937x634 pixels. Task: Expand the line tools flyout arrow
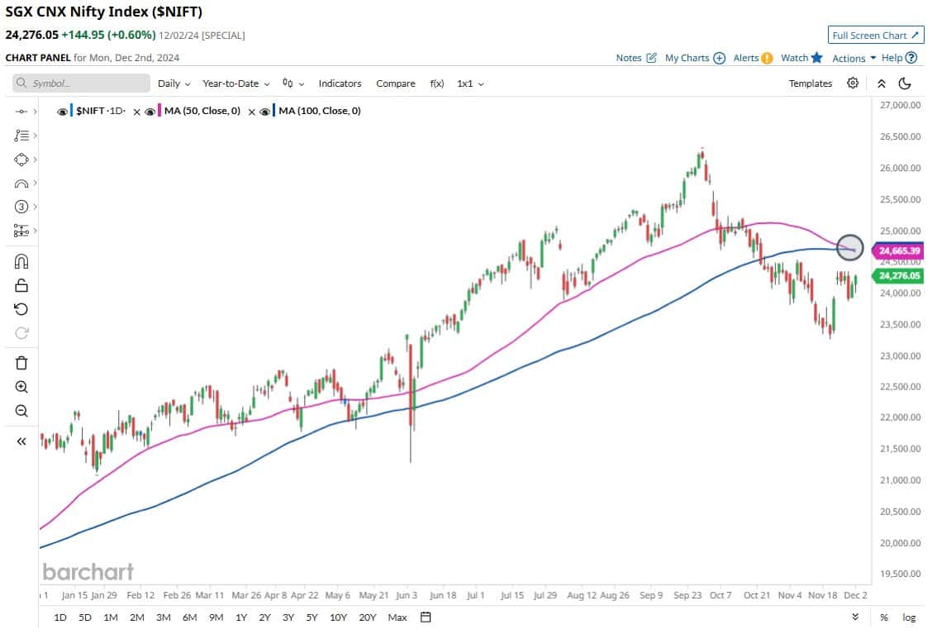coord(36,112)
